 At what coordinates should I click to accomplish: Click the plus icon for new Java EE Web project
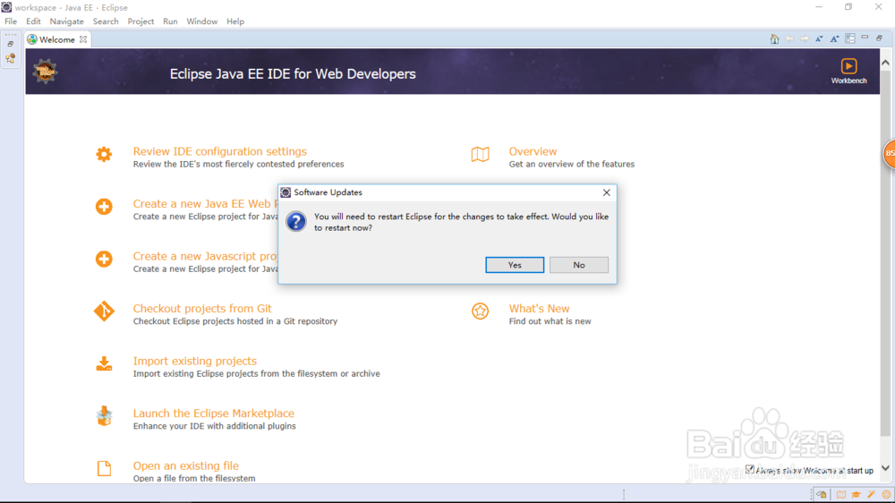[104, 207]
